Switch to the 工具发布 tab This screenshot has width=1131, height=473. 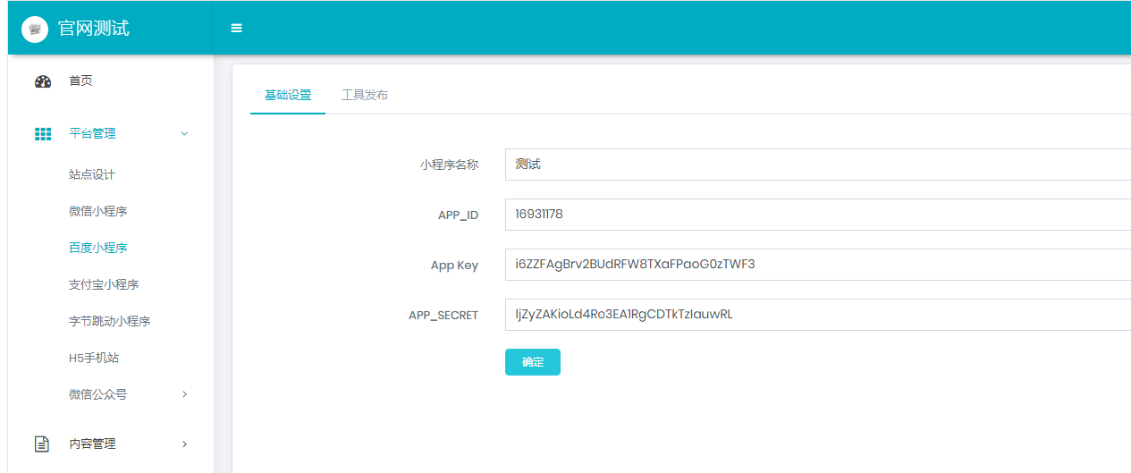coord(365,95)
